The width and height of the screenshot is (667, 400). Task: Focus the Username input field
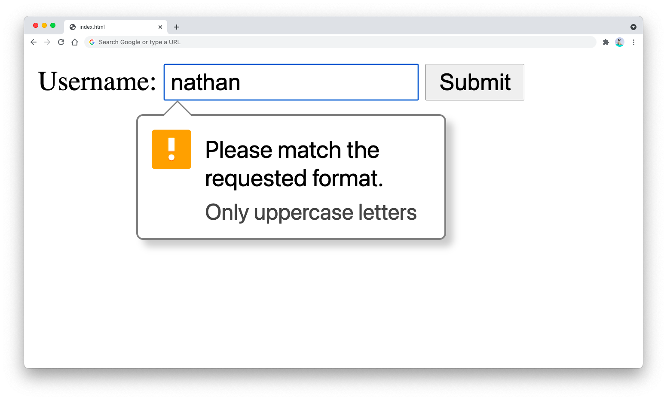click(291, 82)
